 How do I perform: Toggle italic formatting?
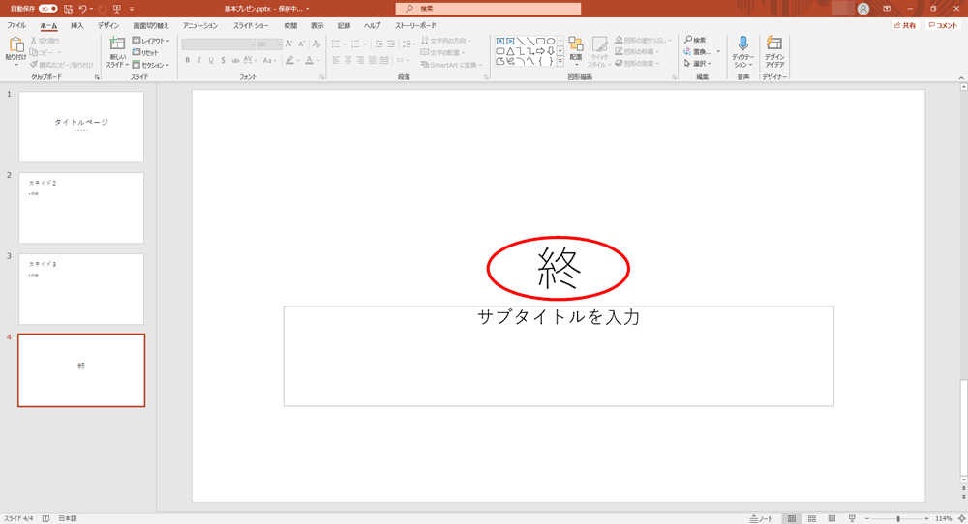198,60
